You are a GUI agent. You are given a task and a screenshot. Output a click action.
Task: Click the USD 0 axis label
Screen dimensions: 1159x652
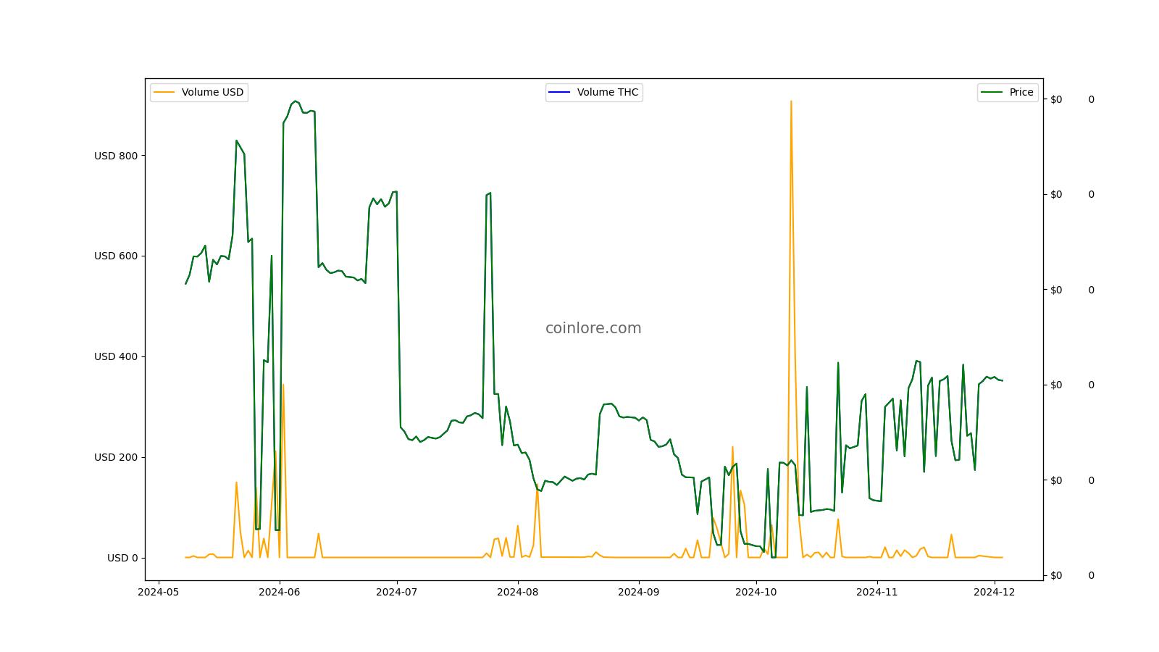(x=122, y=559)
